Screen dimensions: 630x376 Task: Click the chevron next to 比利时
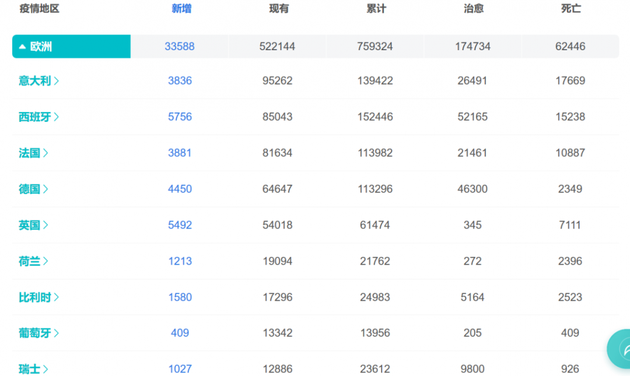point(57,297)
